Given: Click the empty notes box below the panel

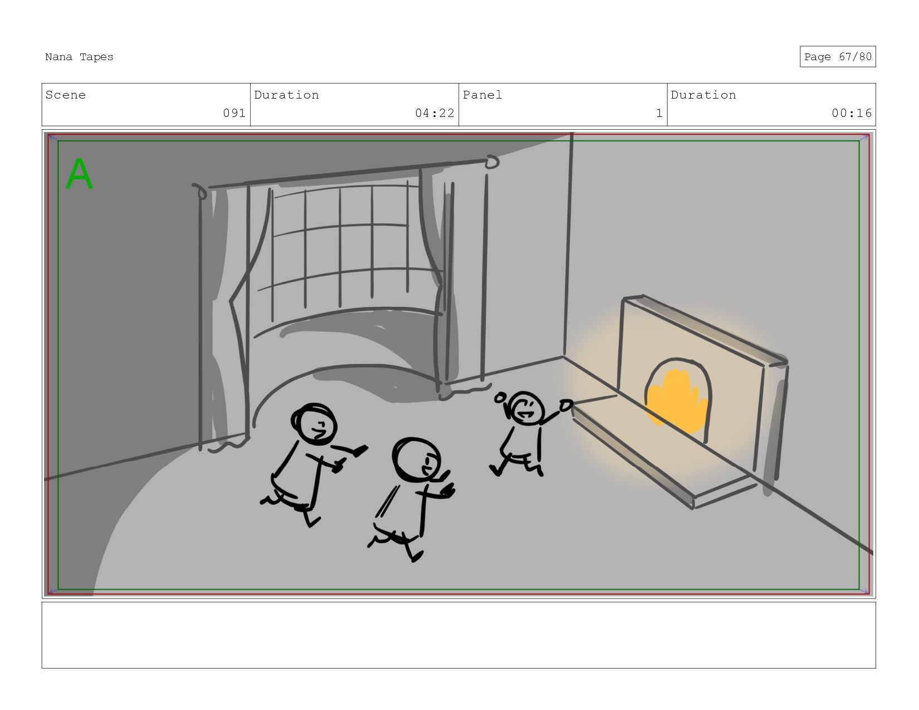Looking at the screenshot, I should [x=458, y=635].
